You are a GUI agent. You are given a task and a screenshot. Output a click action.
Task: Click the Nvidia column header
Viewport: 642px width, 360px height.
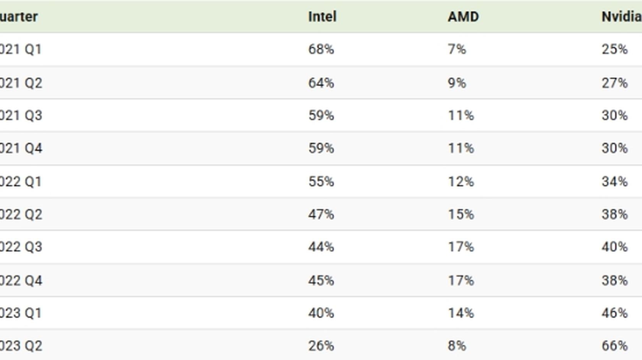[621, 17]
